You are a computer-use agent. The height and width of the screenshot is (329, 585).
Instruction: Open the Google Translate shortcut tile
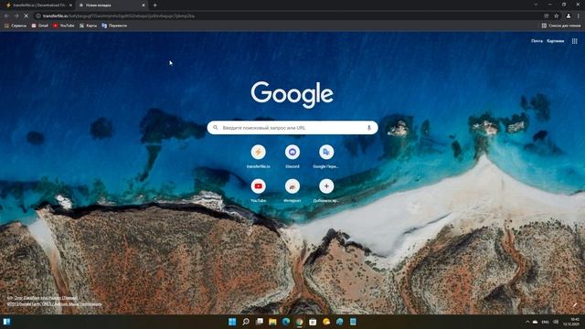click(326, 156)
